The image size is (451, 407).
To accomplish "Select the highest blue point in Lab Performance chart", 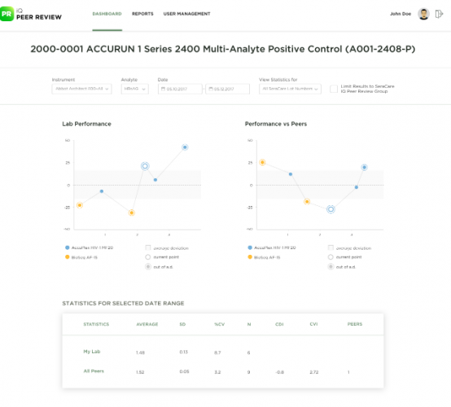I will tap(185, 147).
